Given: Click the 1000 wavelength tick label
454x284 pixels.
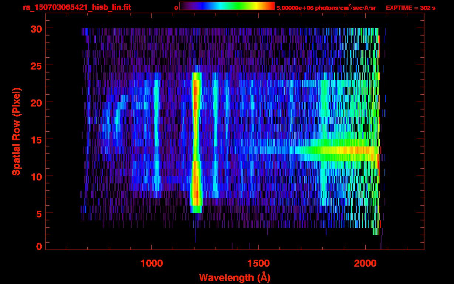Looking at the screenshot, I should [x=152, y=263].
